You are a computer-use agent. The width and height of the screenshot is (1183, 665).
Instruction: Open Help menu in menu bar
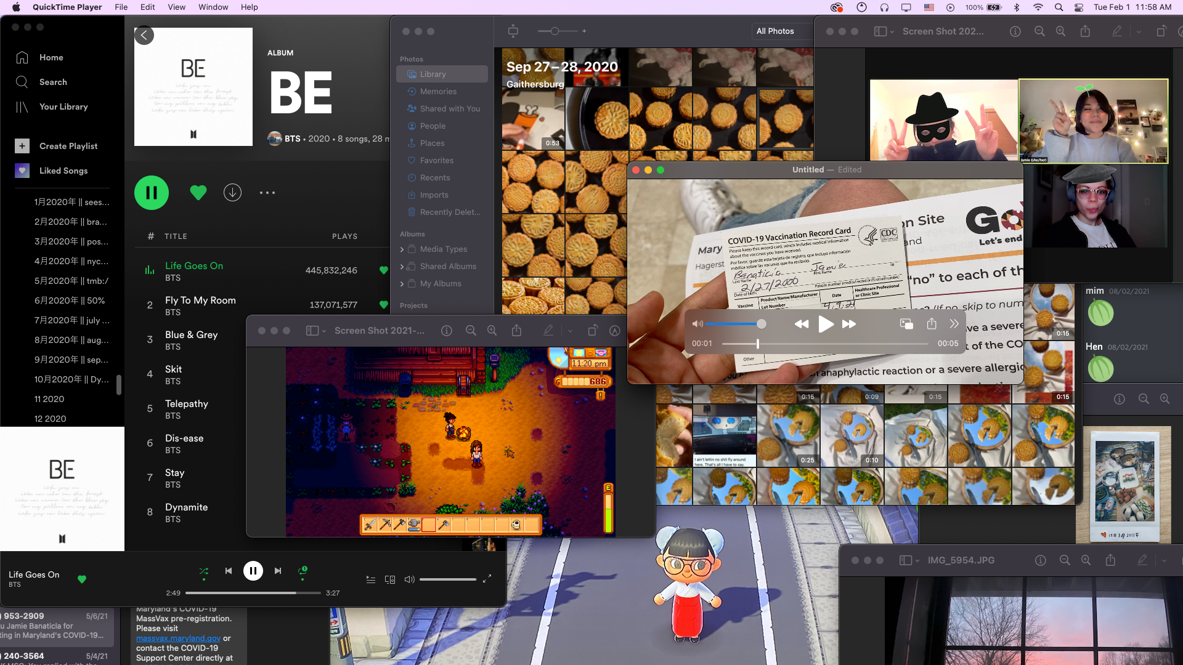pos(250,7)
